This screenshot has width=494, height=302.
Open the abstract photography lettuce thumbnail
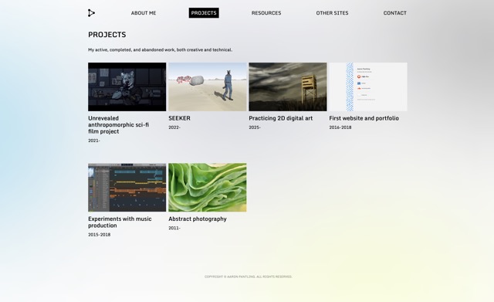(208, 187)
